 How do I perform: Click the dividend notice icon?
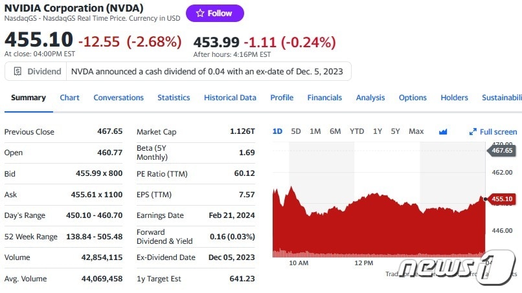tap(17, 71)
